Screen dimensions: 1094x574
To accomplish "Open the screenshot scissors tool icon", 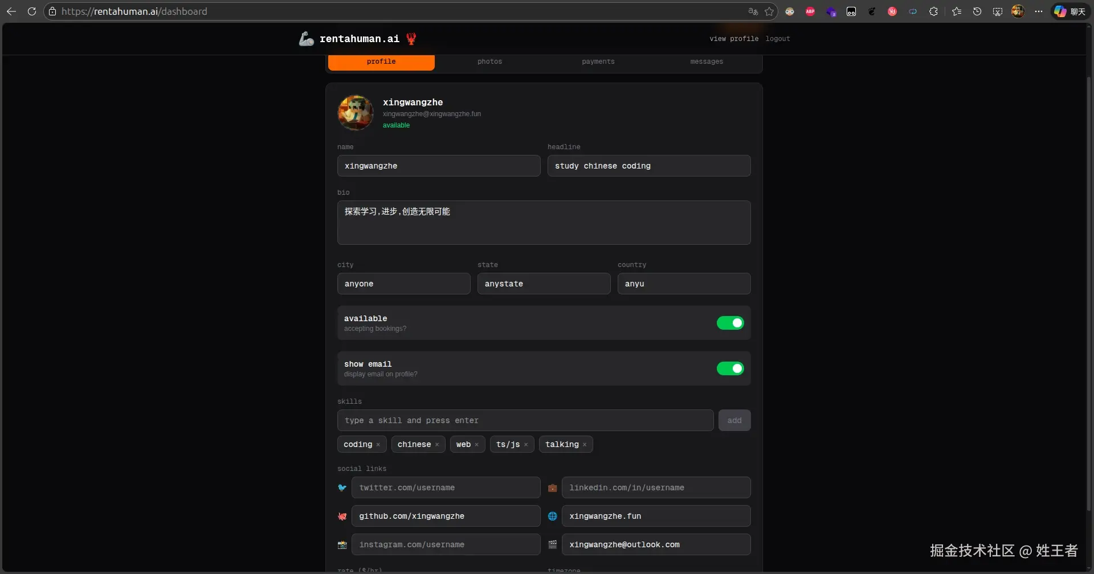I will click(x=998, y=11).
